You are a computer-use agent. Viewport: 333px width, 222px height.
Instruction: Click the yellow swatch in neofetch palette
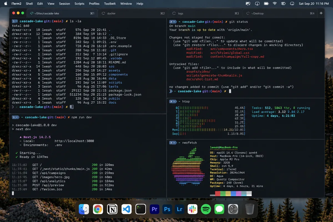pyautogui.click(x=228, y=193)
